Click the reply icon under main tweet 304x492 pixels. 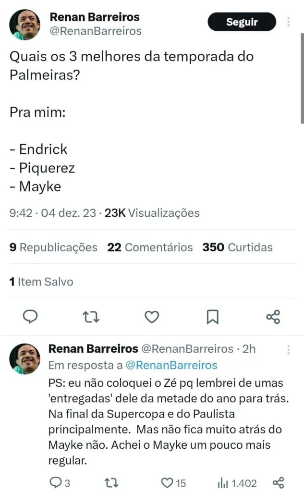[x=30, y=317]
